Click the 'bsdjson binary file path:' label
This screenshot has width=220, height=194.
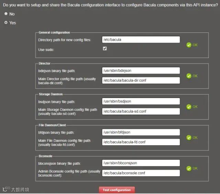pyautogui.click(x=56, y=102)
